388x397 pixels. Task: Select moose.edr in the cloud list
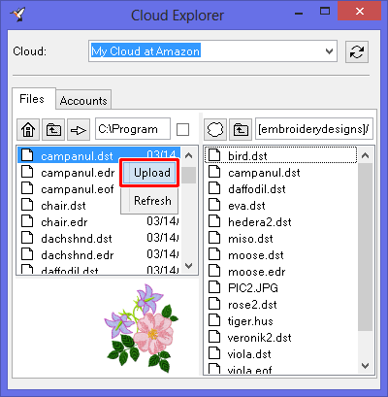click(257, 272)
